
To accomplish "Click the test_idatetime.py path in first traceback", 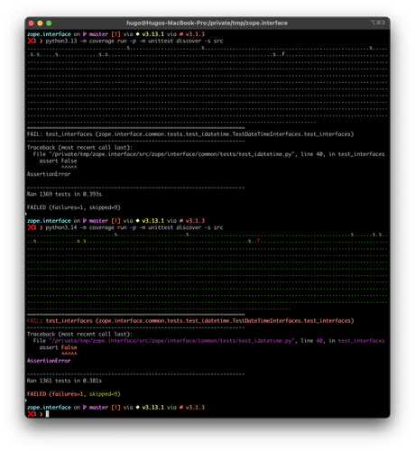I will tap(171, 154).
